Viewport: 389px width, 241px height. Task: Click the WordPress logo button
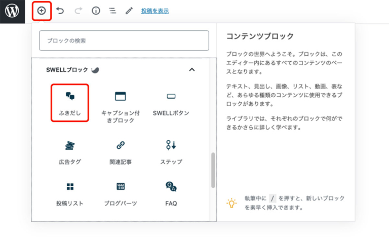click(x=12, y=12)
